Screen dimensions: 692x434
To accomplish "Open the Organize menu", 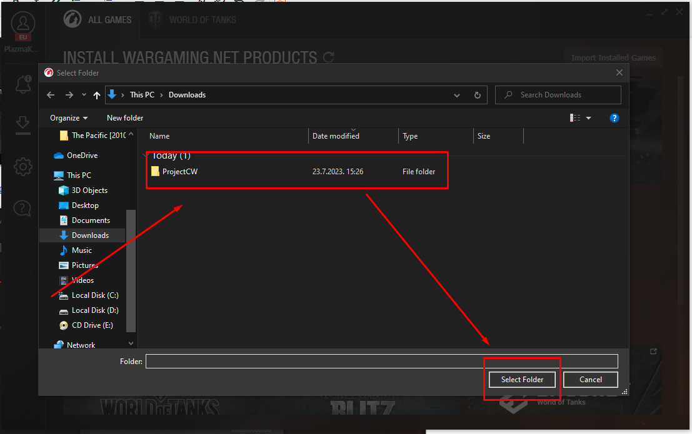I will pyautogui.click(x=69, y=118).
